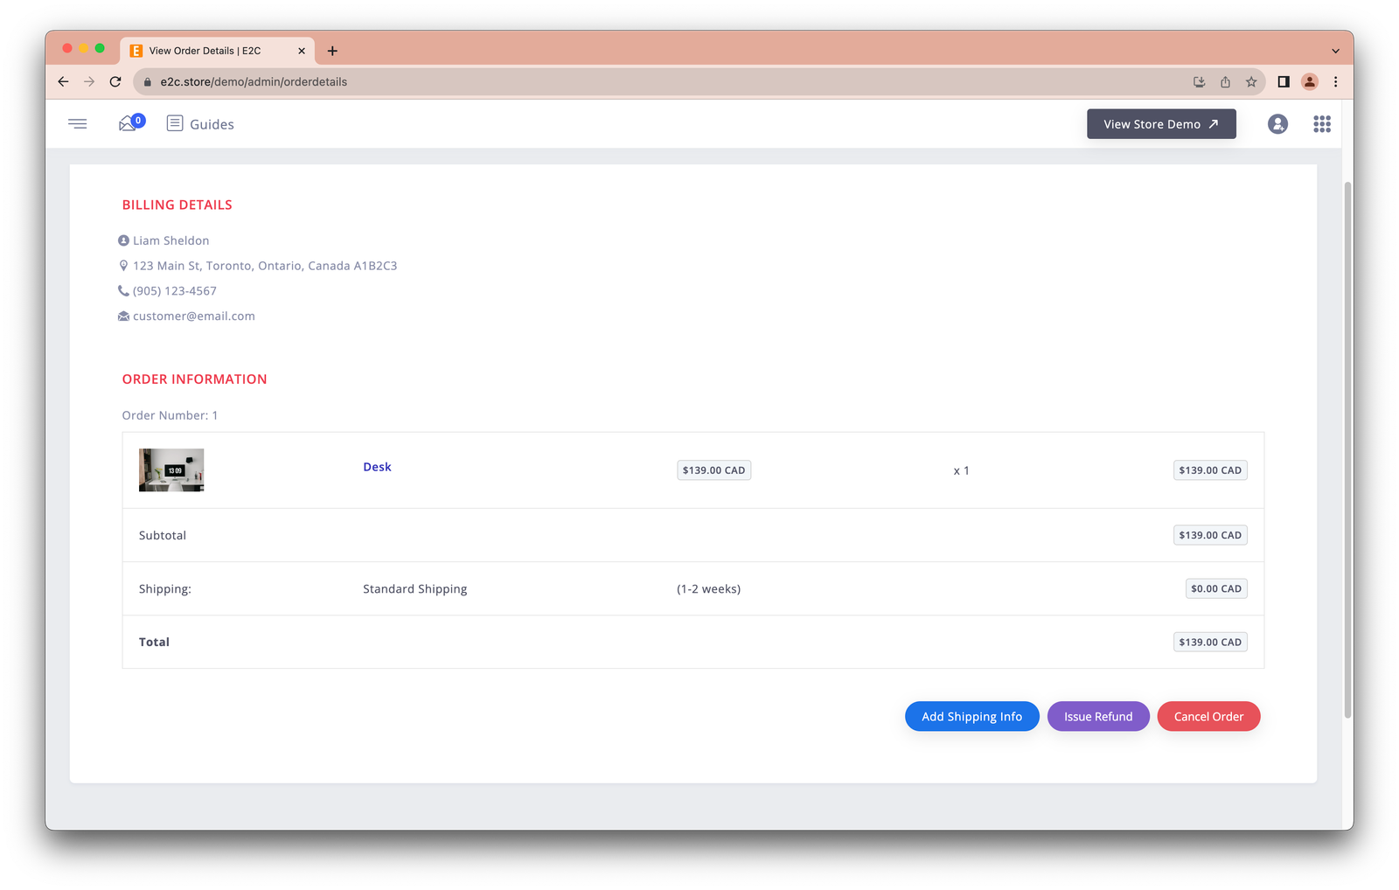Click the install app icon

point(1199,81)
